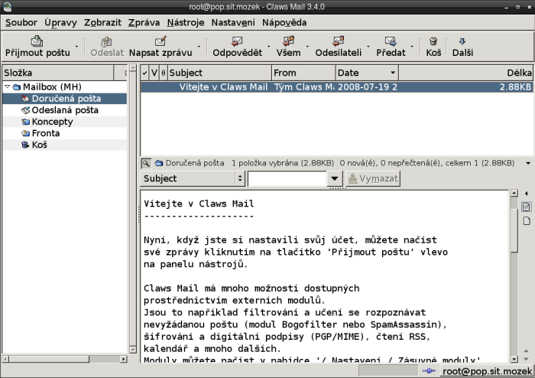535x378 pixels.
Task: Collapse the Mailbox (MH) tree node
Action: coord(7,87)
